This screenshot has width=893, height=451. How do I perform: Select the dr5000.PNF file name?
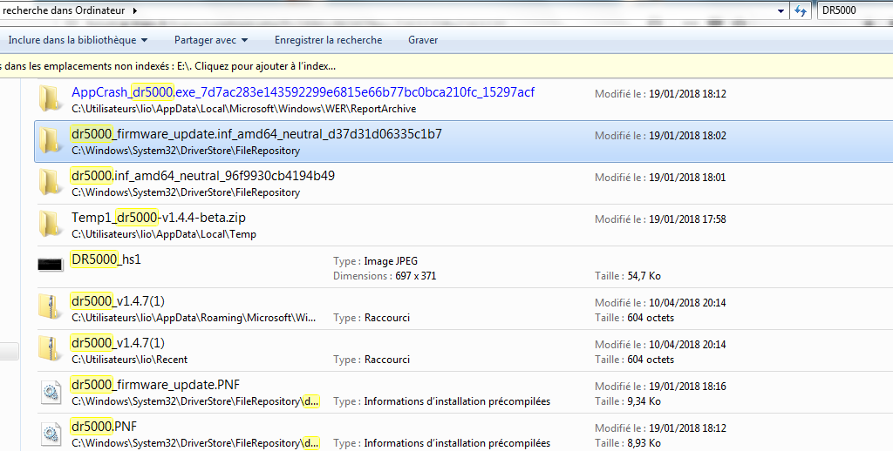[x=105, y=427]
